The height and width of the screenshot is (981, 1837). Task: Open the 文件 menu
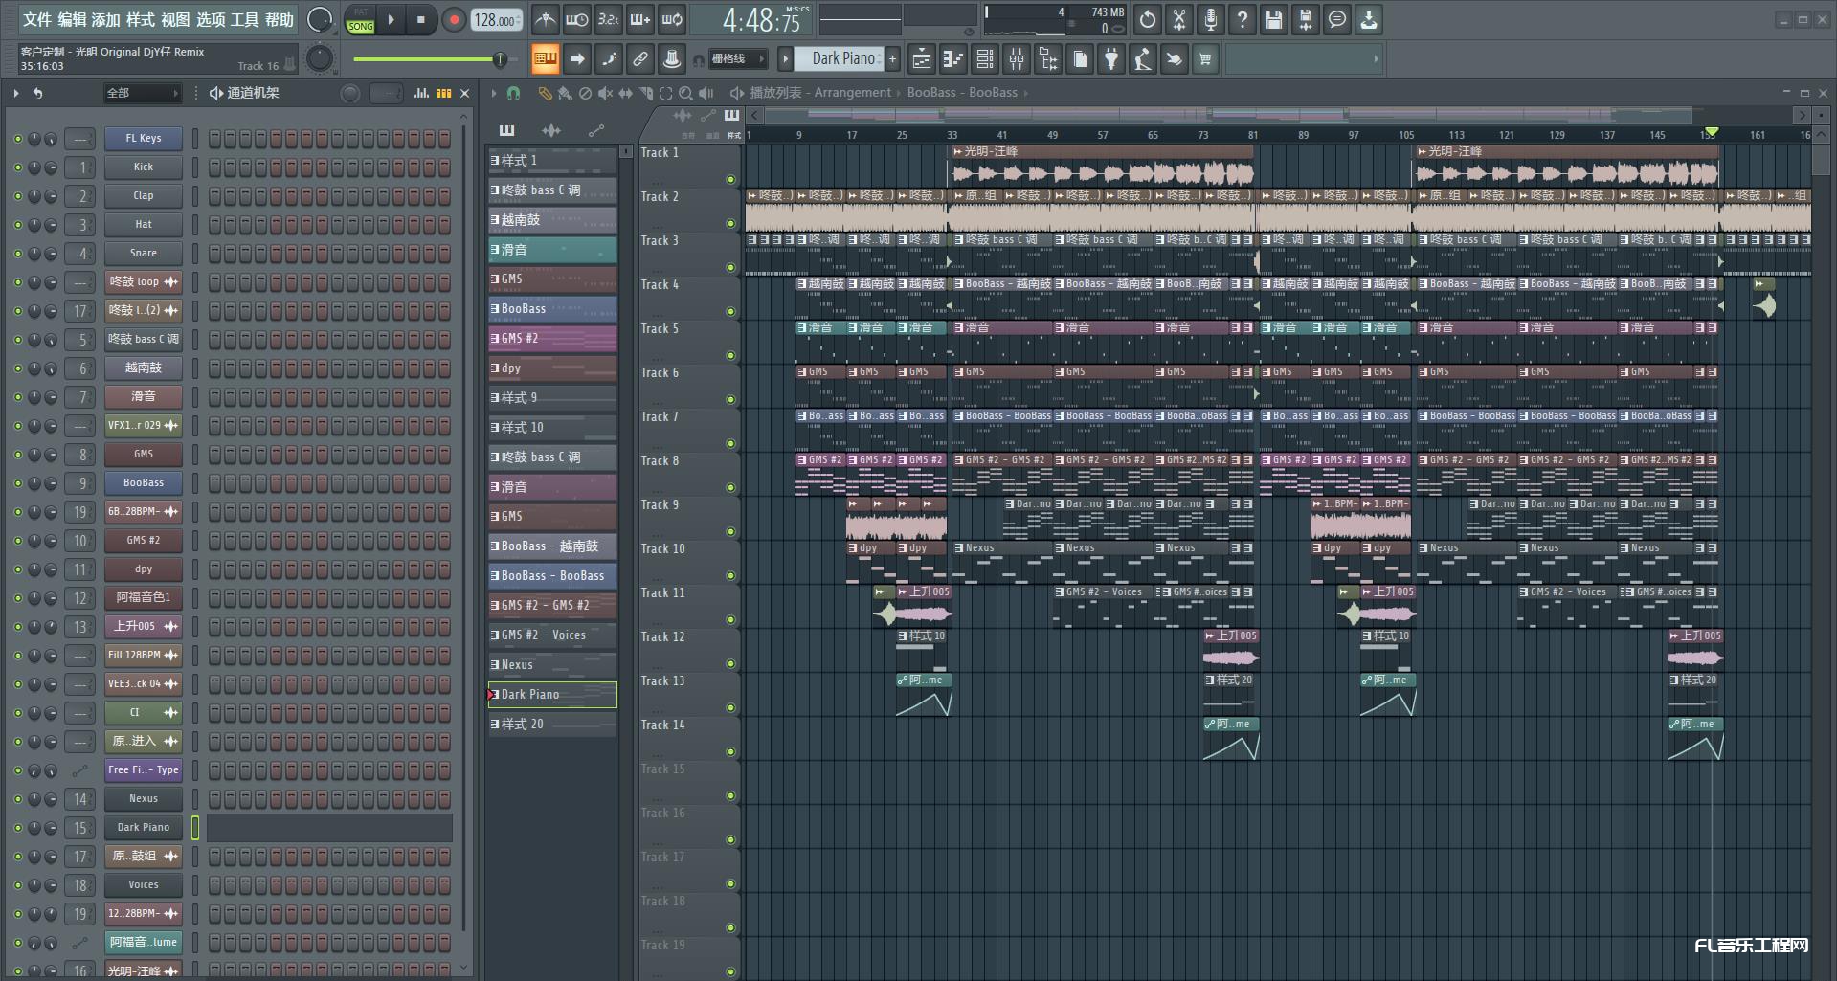[36, 19]
